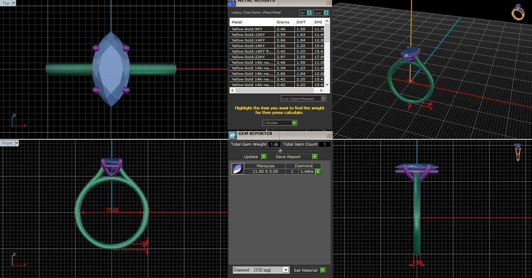
Task: Select the Yellow Gold:18KY row
Action: point(277,46)
